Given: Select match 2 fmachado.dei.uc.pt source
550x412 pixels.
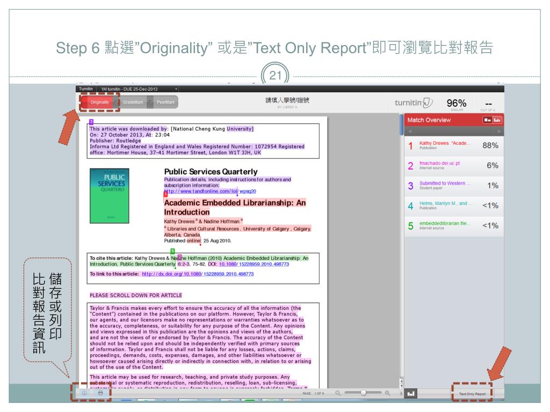Looking at the screenshot, I should tap(454, 165).
